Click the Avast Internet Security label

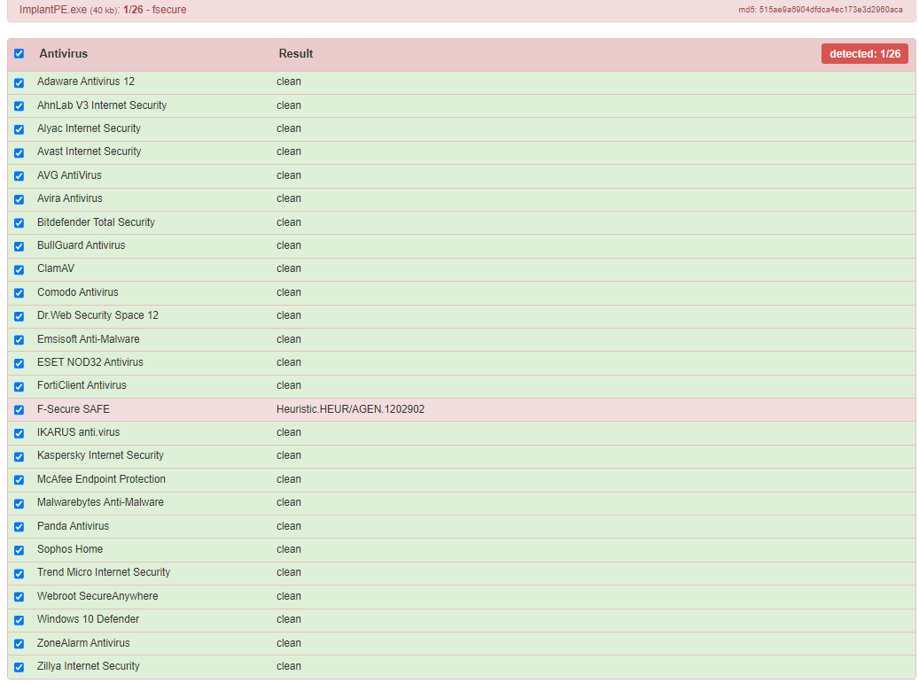[x=90, y=151]
